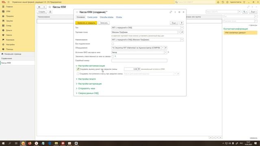Open the Налоги section
Image resolution: width=260 pixels, height=146 pixels.
click(9, 35)
